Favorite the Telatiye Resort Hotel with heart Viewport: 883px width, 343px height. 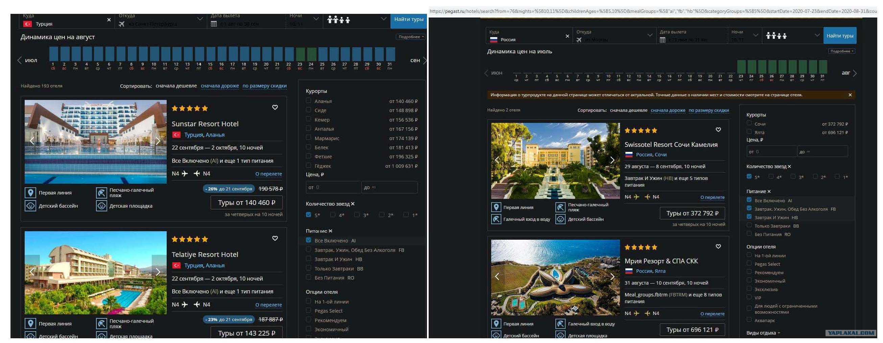(x=275, y=238)
